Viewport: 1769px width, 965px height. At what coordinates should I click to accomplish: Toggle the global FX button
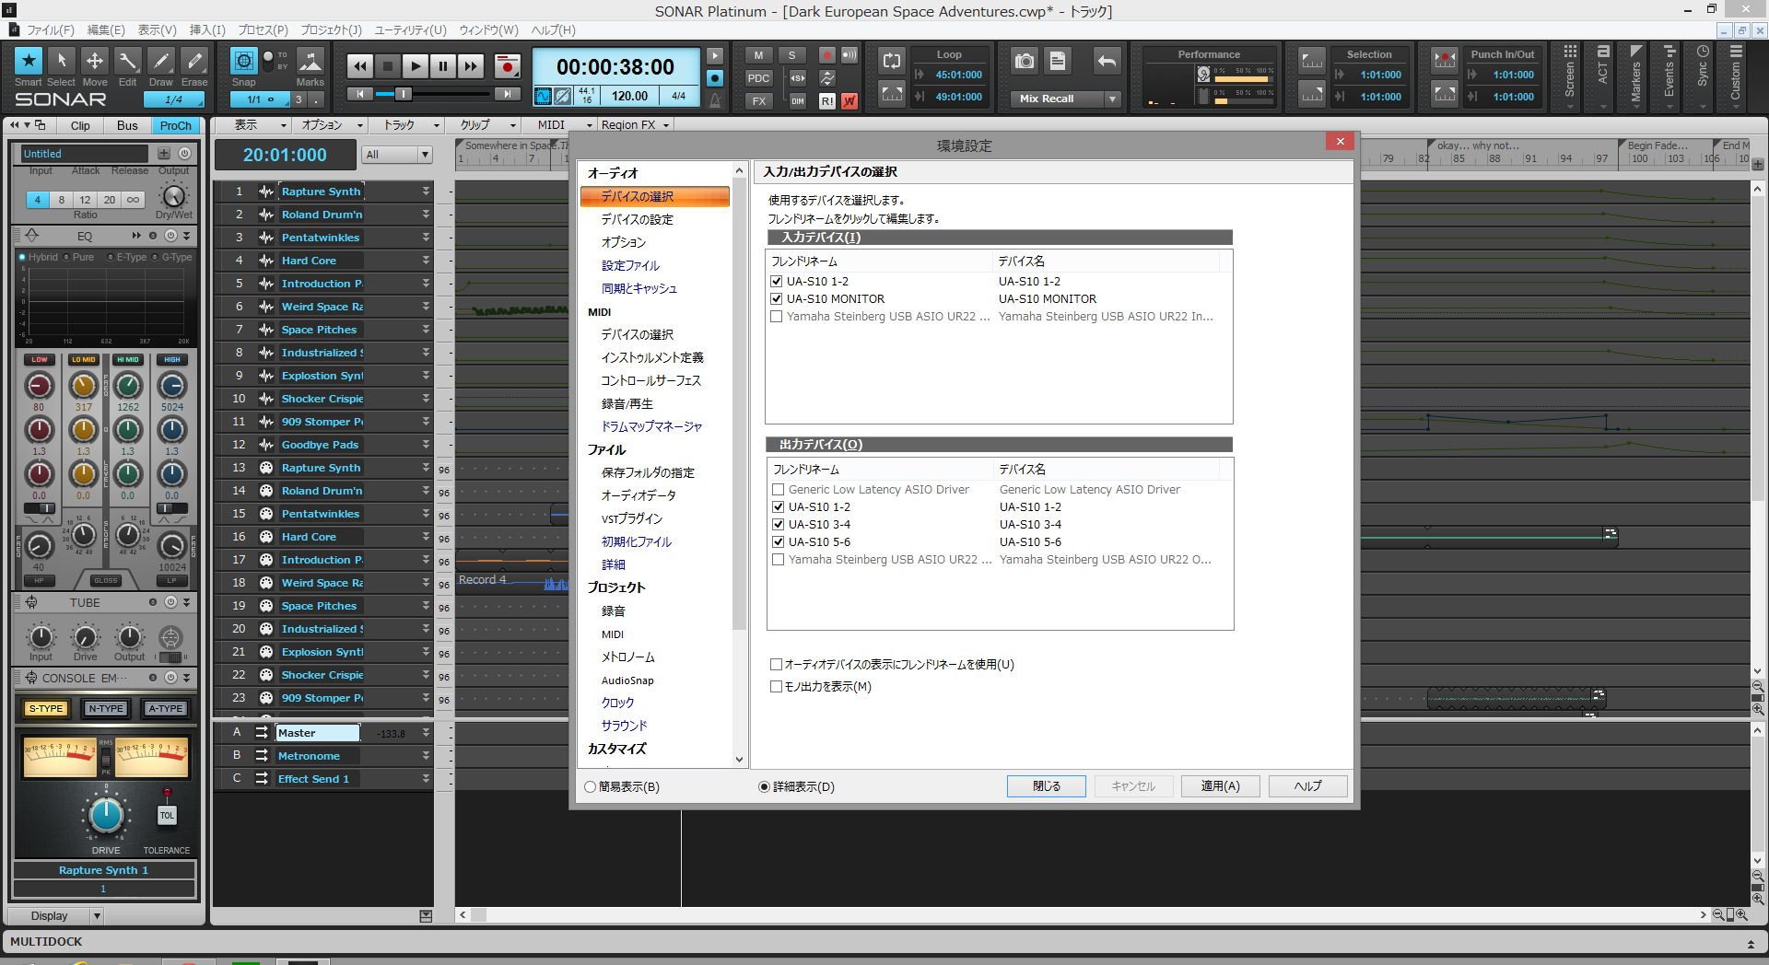[758, 101]
